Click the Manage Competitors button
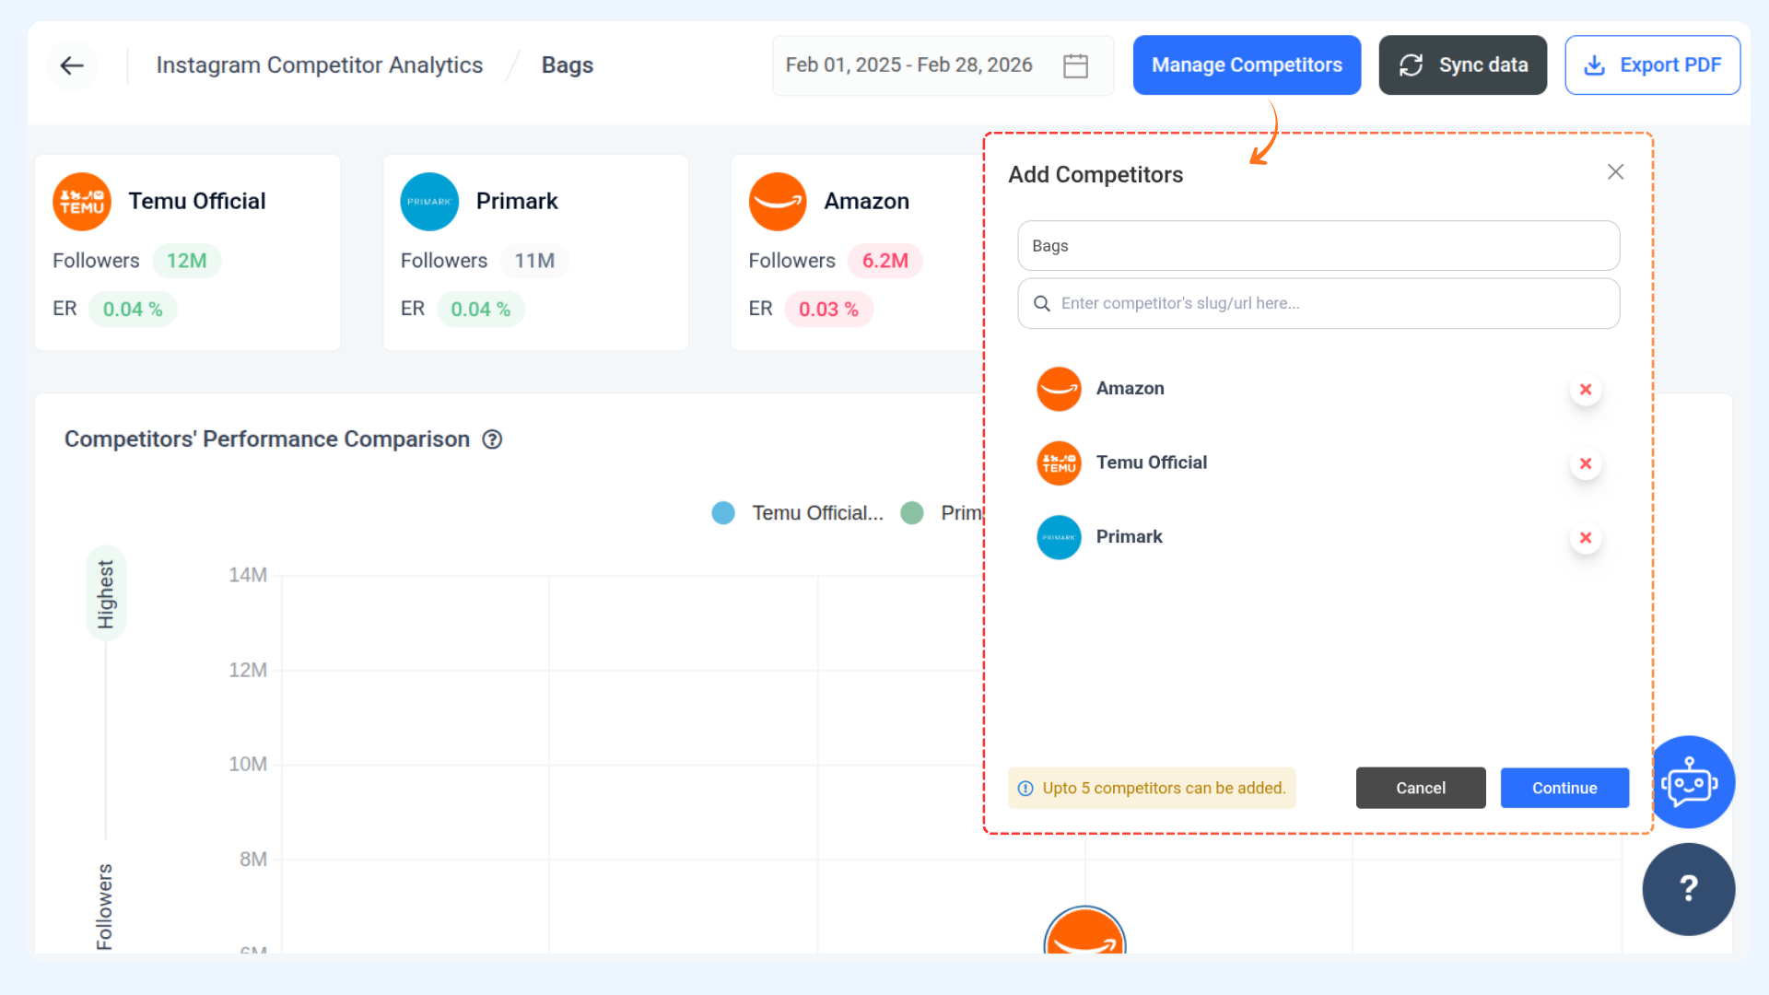The height and width of the screenshot is (995, 1769). tap(1247, 65)
